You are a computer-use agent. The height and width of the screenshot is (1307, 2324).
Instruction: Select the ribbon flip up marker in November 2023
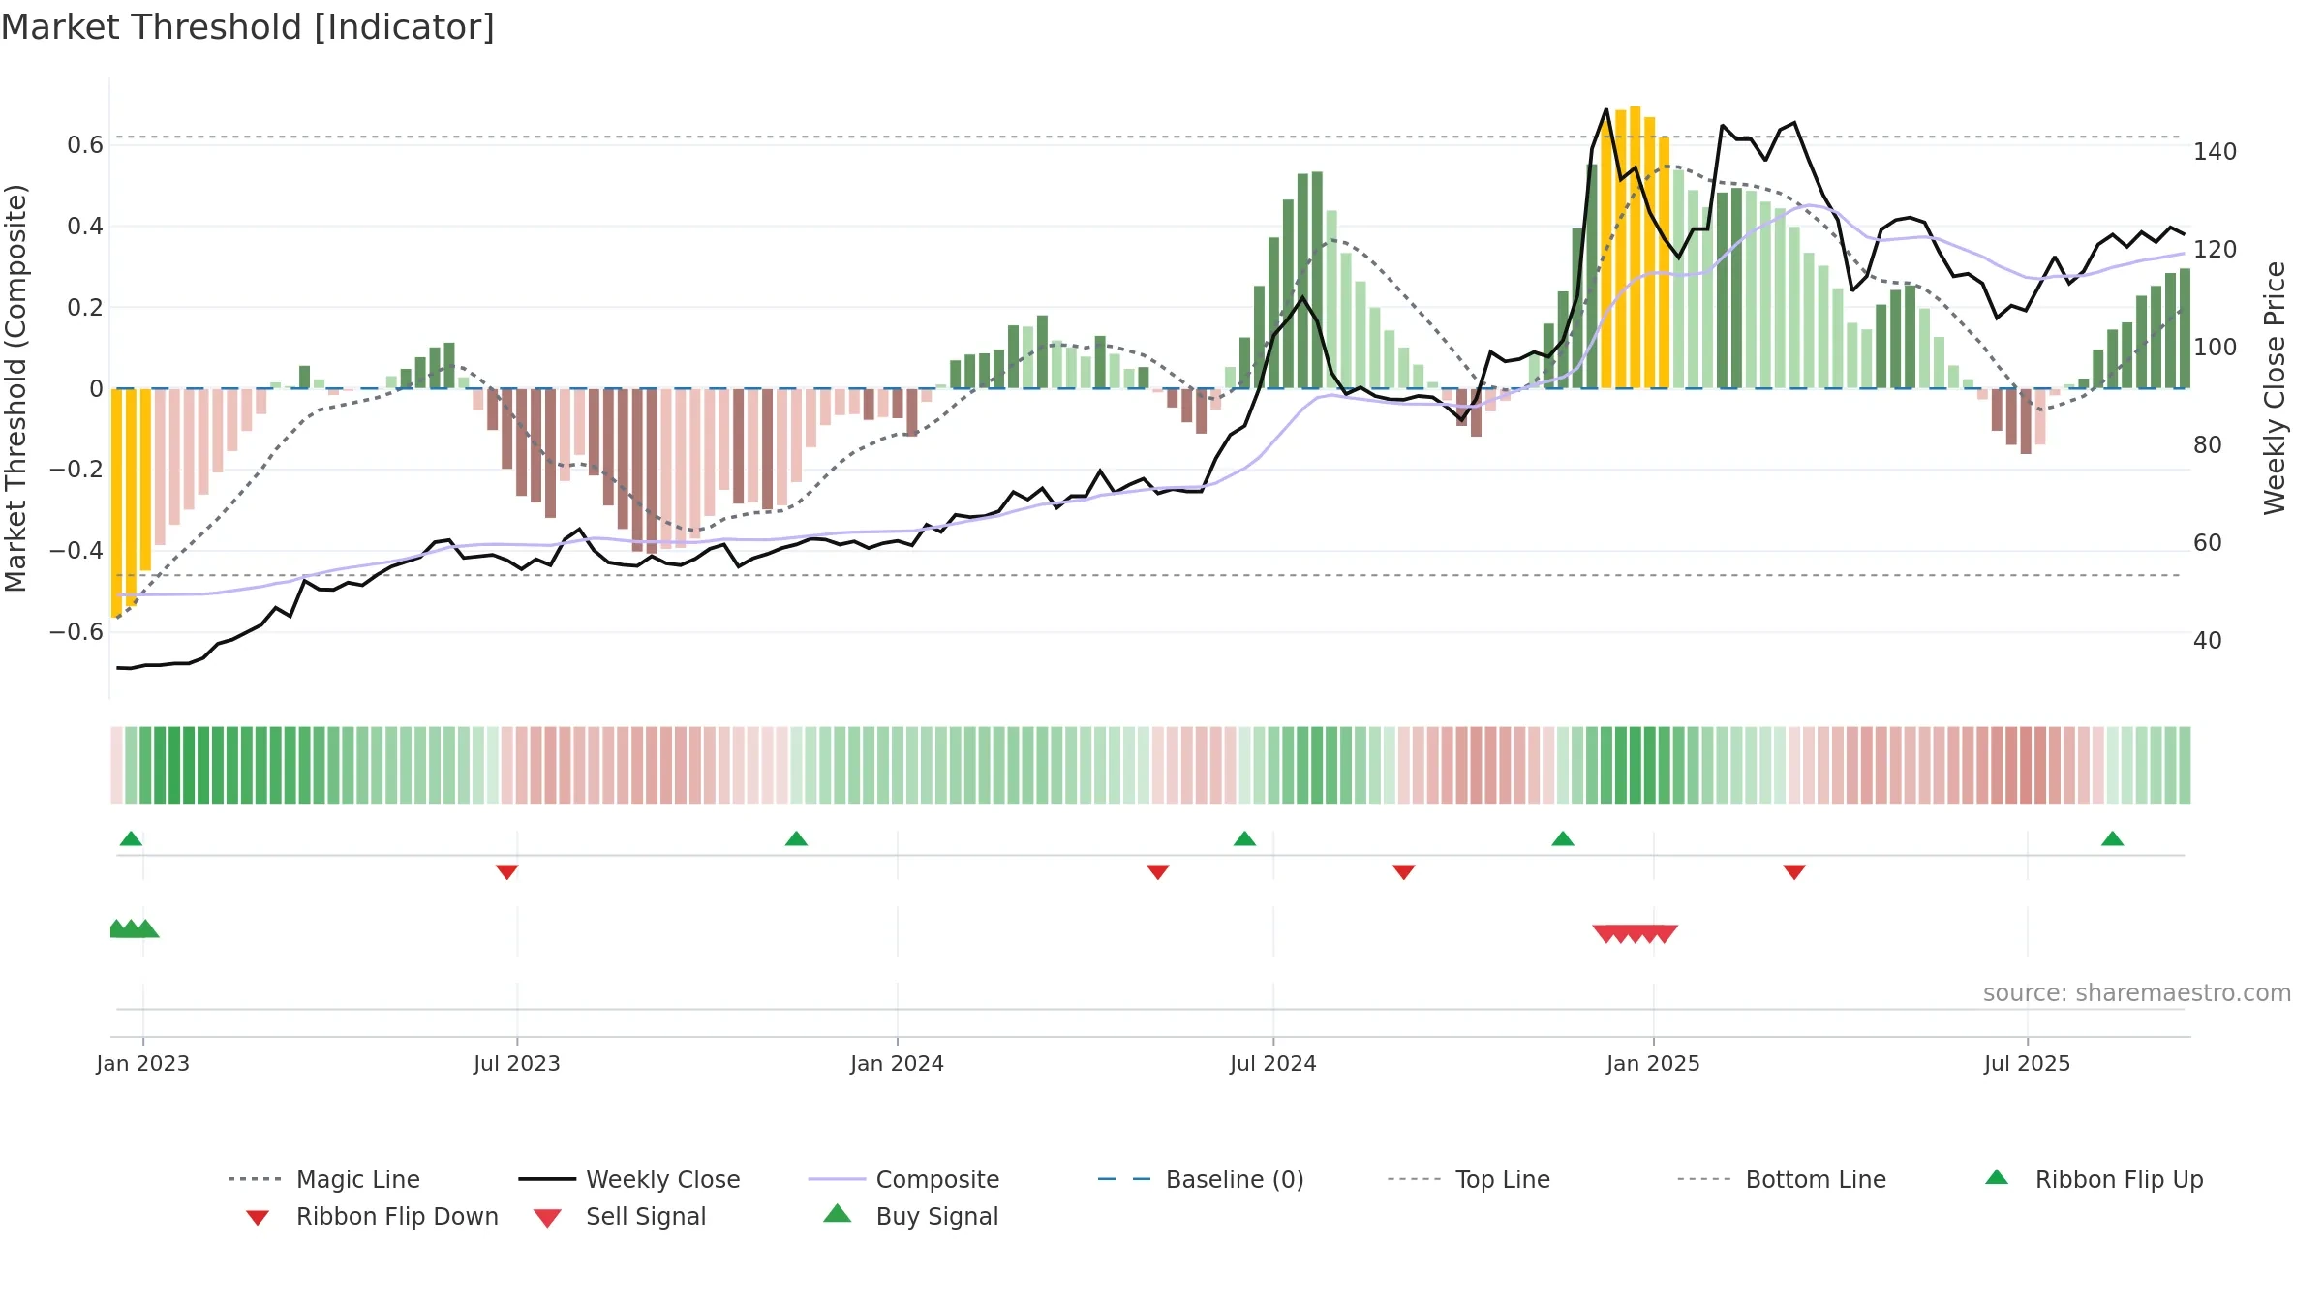point(796,838)
